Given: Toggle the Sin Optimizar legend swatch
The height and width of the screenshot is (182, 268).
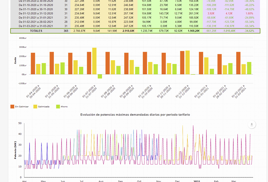Looking at the screenshot, I should tap(12, 107).
